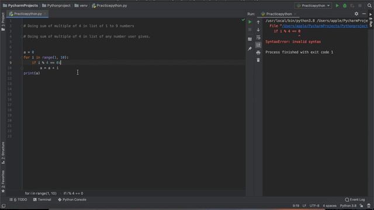374x210 pixels.
Task: Open the Terminal tool window
Action: tap(42, 199)
